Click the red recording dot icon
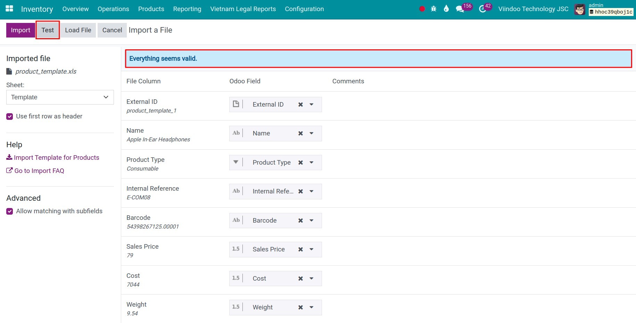636x323 pixels. click(422, 9)
